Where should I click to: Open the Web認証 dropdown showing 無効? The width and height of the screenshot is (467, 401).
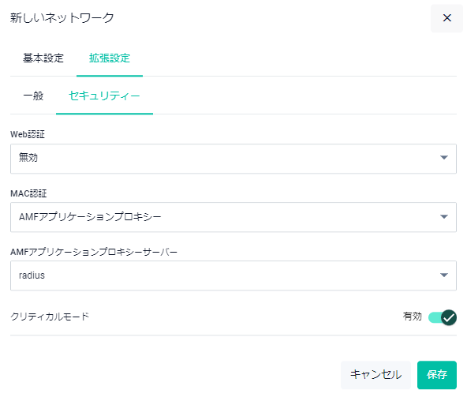click(x=233, y=159)
